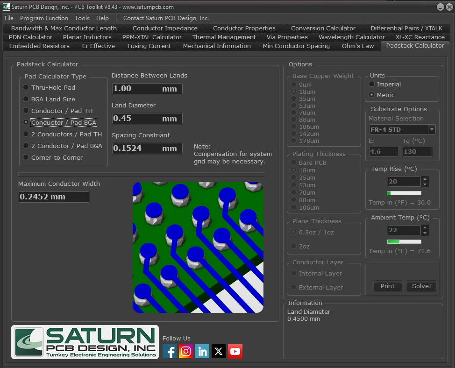Image resolution: width=455 pixels, height=368 pixels.
Task: Open the Help menu
Action: (102, 18)
